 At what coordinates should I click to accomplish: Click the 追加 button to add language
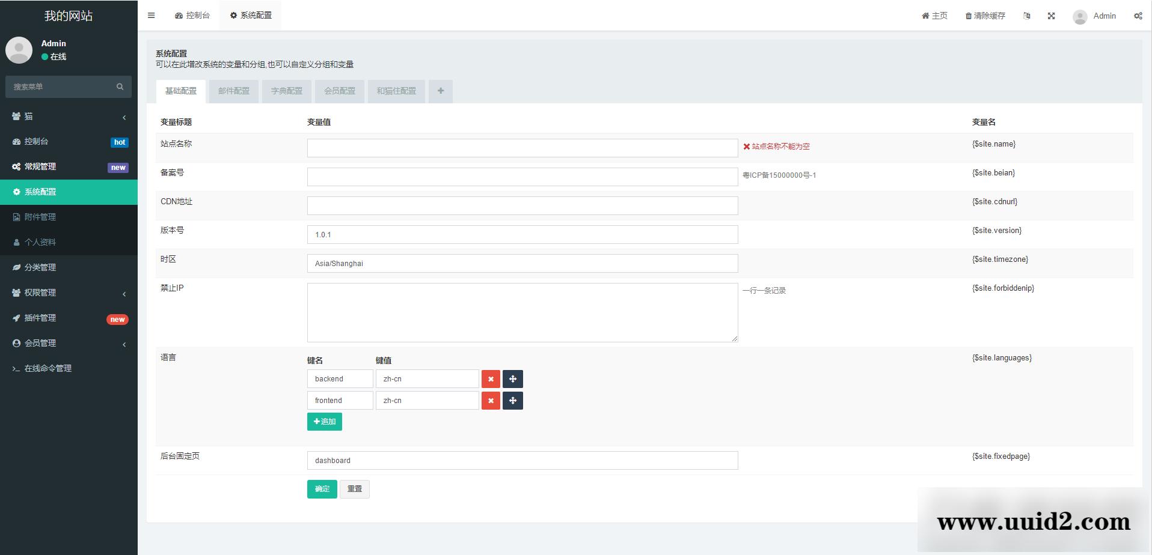(x=325, y=422)
